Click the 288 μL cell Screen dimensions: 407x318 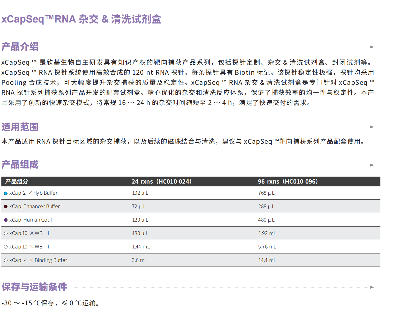pyautogui.click(x=266, y=207)
